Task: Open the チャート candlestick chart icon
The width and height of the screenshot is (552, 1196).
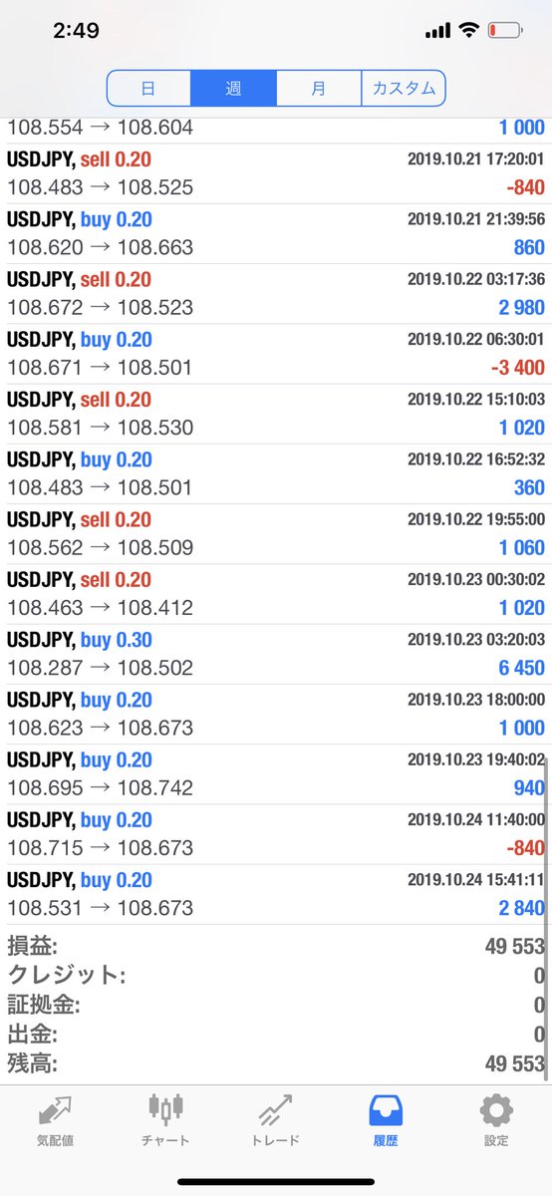Action: pos(166,1109)
